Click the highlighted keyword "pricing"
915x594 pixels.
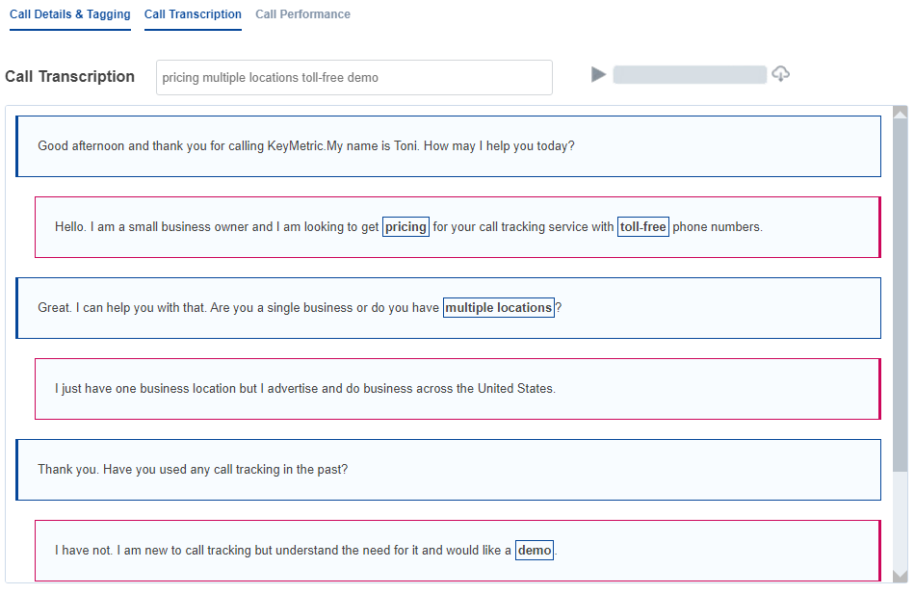(406, 227)
